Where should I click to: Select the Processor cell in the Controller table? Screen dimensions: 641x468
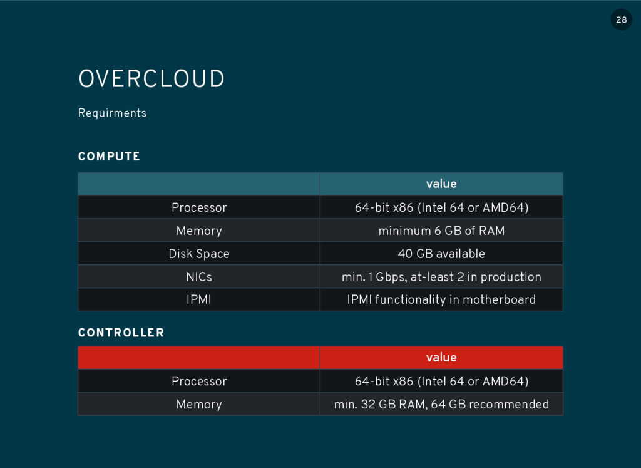[199, 381]
